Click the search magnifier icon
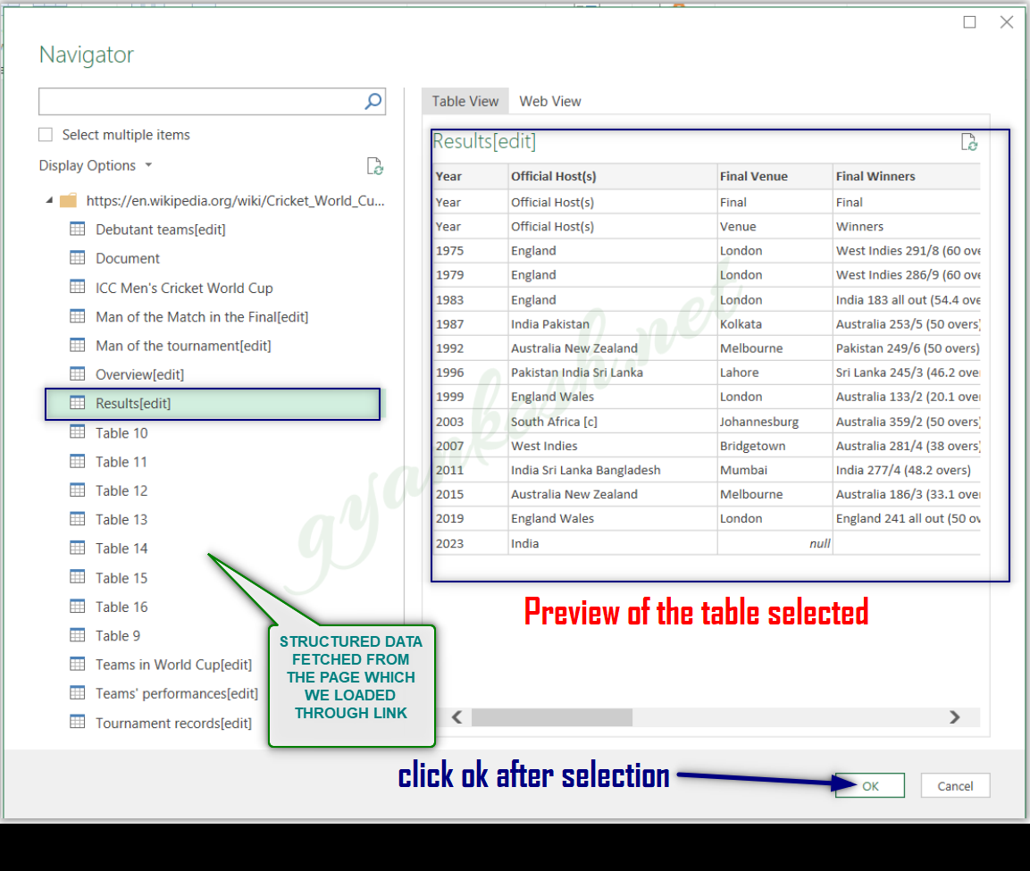 pos(373,101)
